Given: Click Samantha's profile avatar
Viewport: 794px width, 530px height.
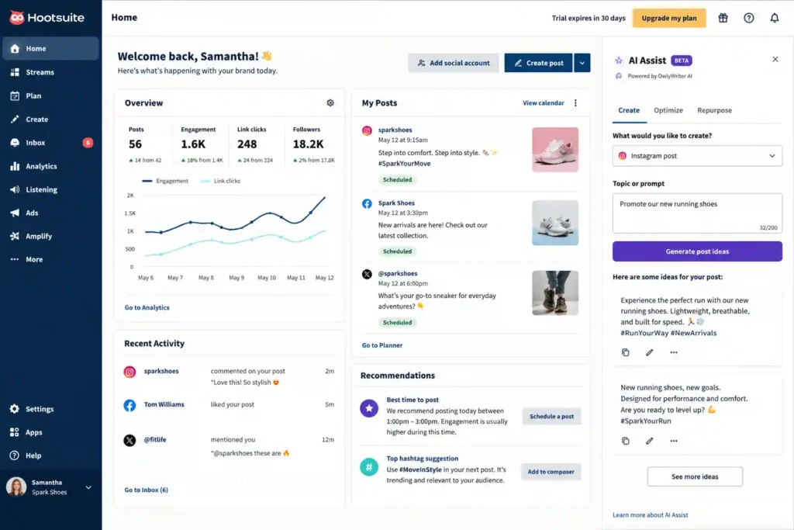Looking at the screenshot, I should click(x=16, y=487).
